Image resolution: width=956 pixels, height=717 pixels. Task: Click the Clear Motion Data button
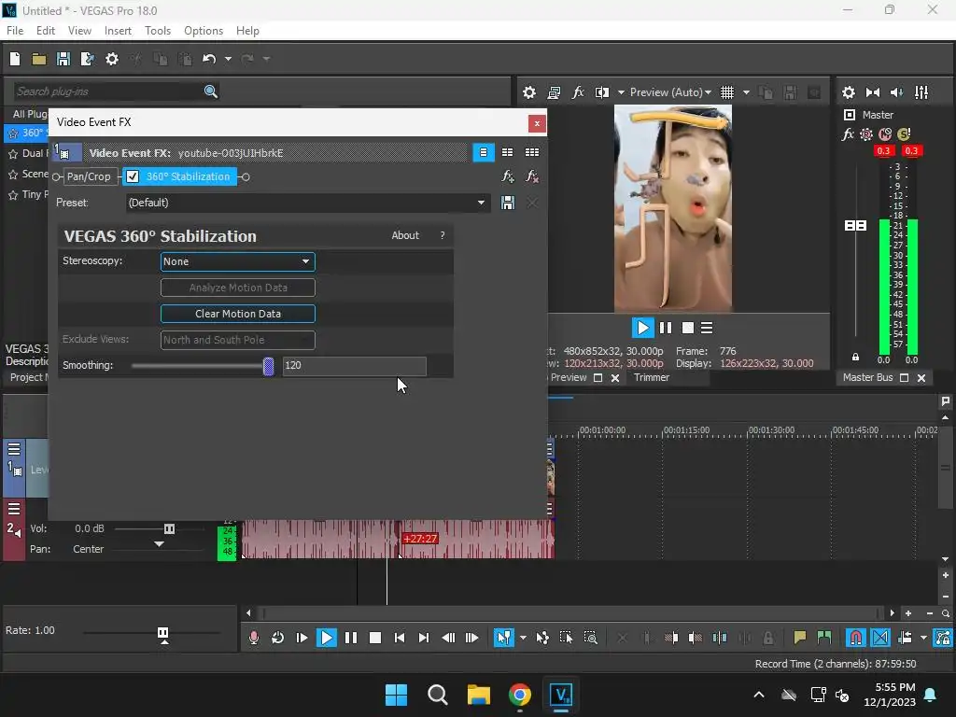point(238,314)
